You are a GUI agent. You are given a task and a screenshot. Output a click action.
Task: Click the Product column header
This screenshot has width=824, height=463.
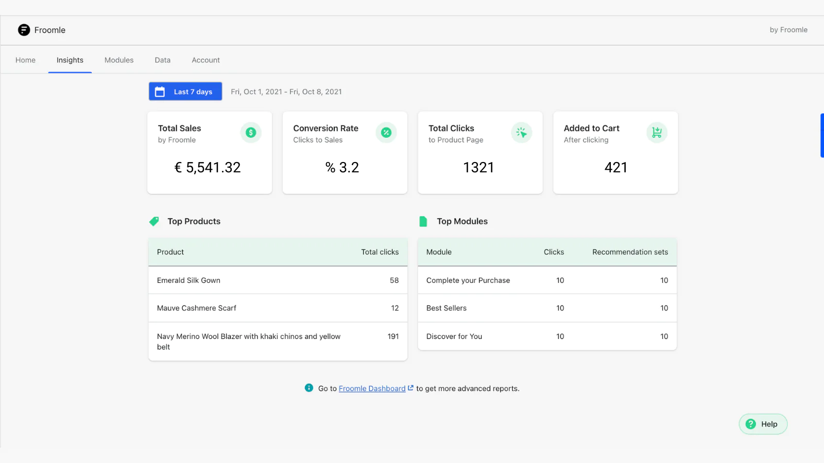[x=170, y=252]
